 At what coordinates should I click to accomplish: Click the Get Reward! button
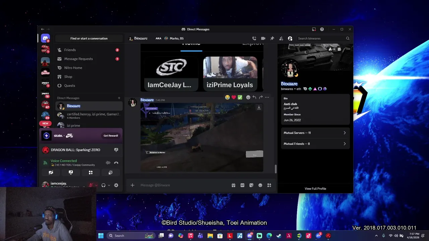pos(111,136)
